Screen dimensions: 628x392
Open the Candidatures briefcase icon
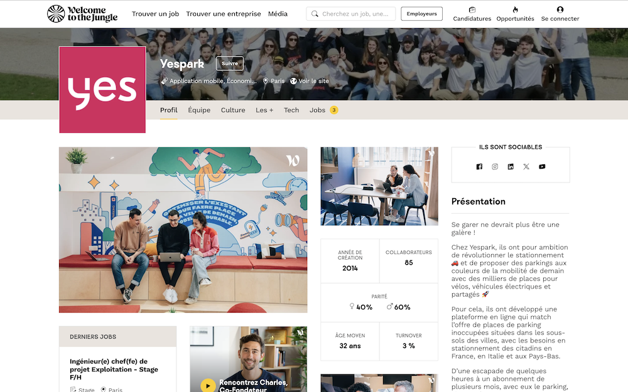coord(472,9)
